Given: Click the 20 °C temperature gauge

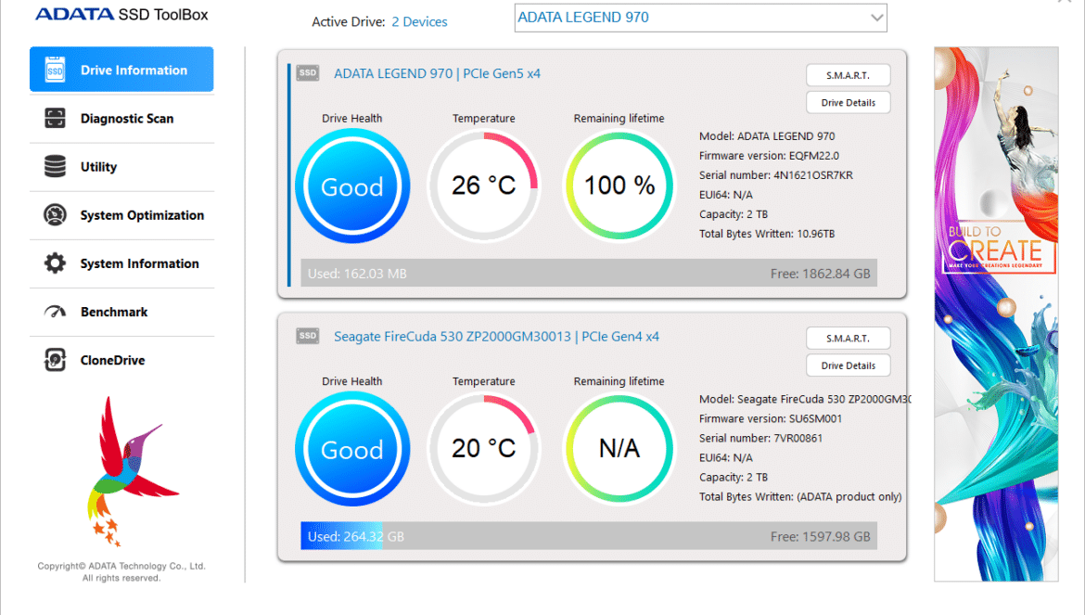Looking at the screenshot, I should point(484,448).
